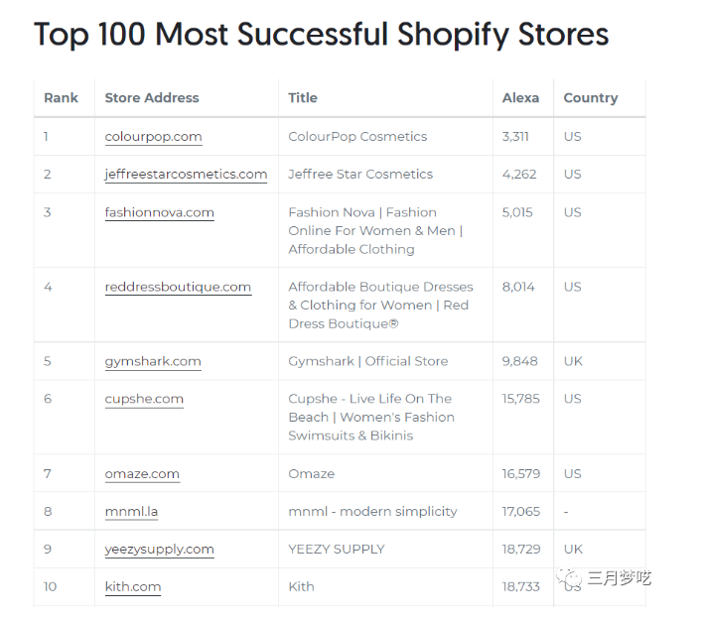
Task: Open the mnml.la link
Action: click(131, 511)
